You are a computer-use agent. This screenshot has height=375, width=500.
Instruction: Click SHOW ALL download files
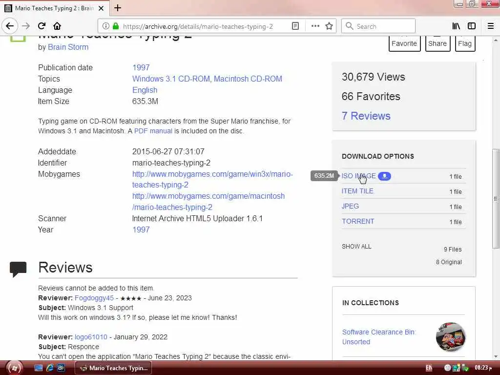356,247
